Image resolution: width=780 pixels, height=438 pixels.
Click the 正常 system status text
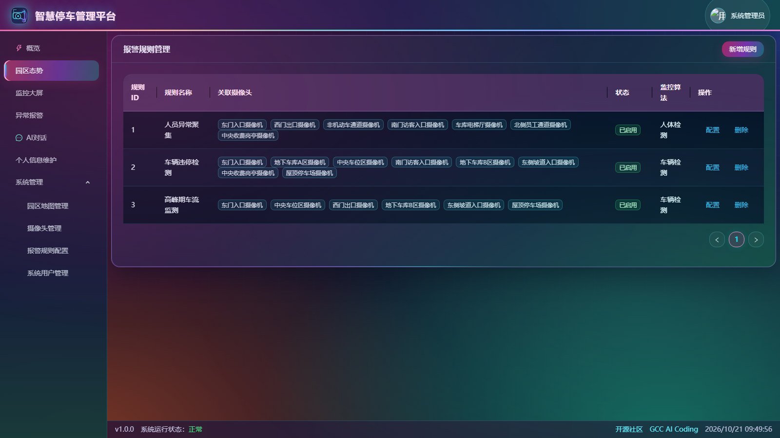(x=195, y=429)
